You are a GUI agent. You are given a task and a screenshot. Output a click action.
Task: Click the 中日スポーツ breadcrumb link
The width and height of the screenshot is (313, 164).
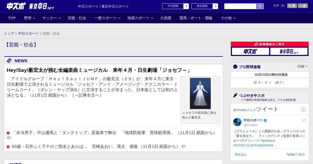coord(28,34)
